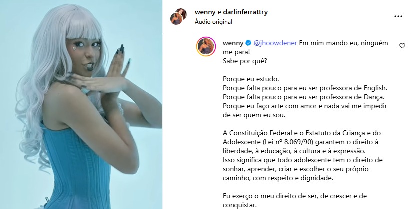This screenshot has height=209, width=411.
Task: Click the caption line 'Porque eu estudo.'
Action: pyautogui.click(x=251, y=79)
